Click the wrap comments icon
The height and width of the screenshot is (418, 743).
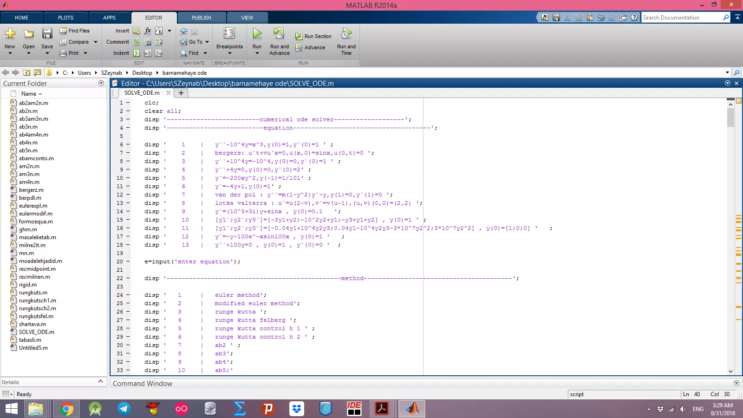[x=159, y=42]
